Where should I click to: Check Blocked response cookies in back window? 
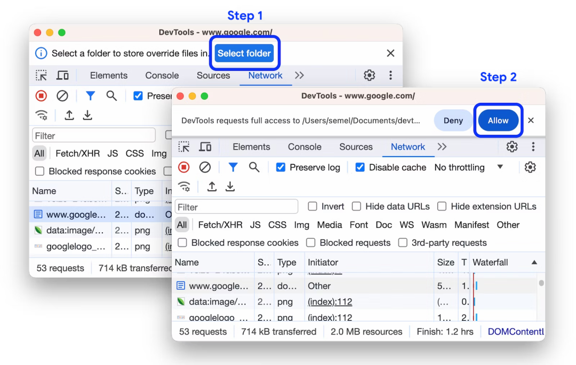pos(39,171)
